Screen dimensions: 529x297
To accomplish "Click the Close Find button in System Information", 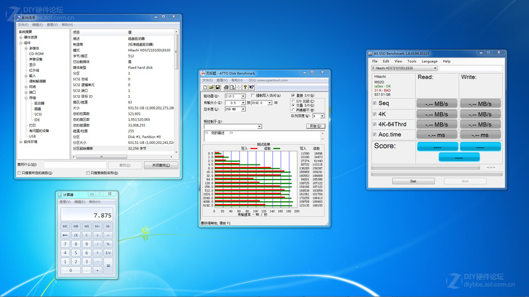I will coord(161,165).
